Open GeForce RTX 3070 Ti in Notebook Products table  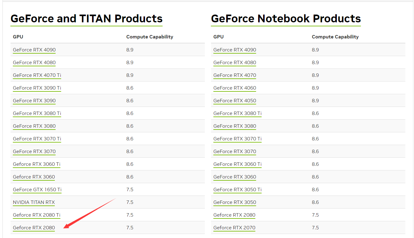tap(238, 139)
